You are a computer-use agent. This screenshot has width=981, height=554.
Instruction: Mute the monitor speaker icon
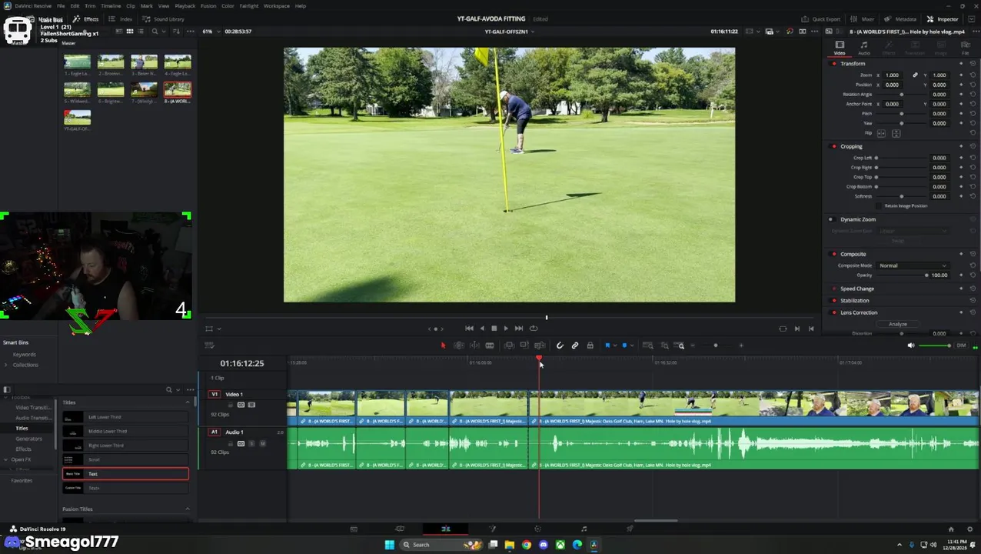(x=911, y=345)
